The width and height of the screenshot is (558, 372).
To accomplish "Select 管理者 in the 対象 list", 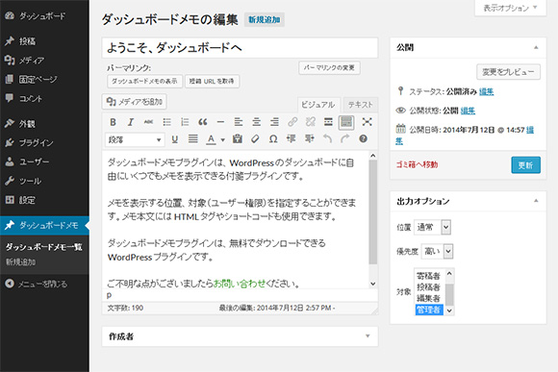I will (429, 310).
